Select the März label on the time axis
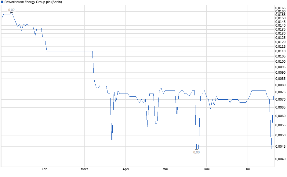This screenshot has height=177, width=287. [x=84, y=169]
